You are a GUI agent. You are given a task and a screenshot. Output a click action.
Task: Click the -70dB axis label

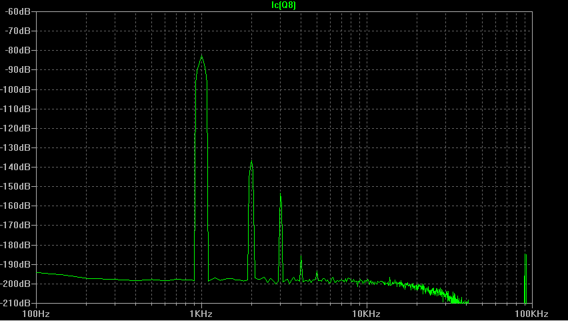[18, 31]
